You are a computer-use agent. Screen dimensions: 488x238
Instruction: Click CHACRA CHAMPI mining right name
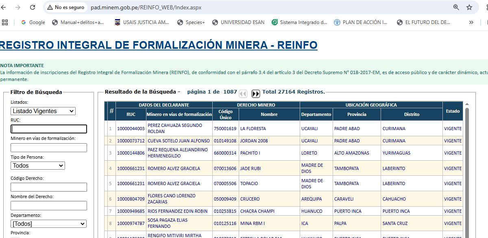[x=257, y=211]
